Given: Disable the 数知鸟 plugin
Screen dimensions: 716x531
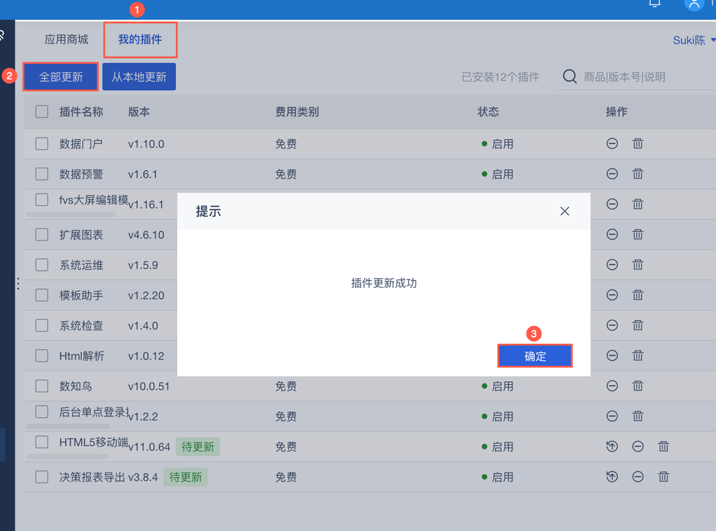Looking at the screenshot, I should (612, 386).
